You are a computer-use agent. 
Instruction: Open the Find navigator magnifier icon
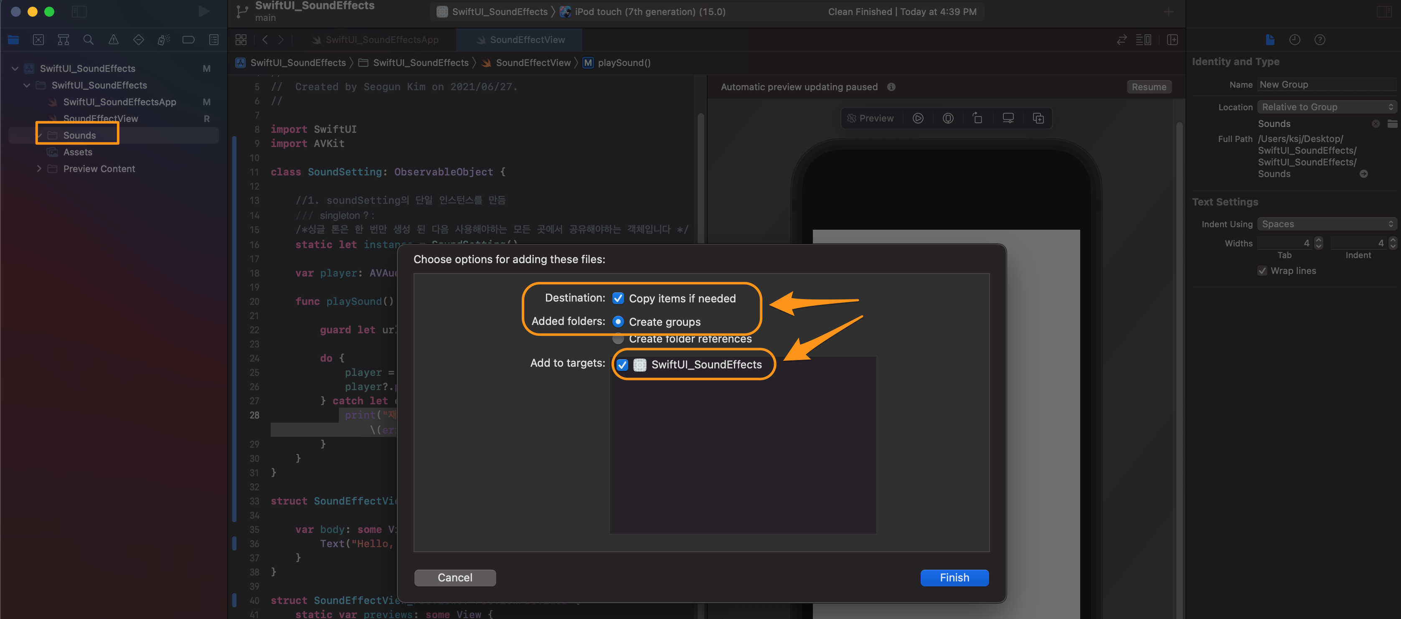coord(88,40)
